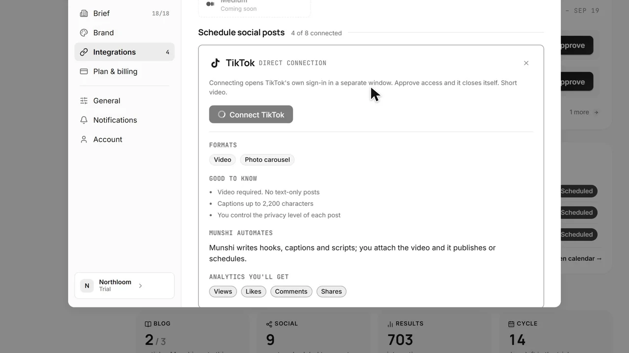
Task: Click the Integrations link icon
Action: (x=84, y=52)
